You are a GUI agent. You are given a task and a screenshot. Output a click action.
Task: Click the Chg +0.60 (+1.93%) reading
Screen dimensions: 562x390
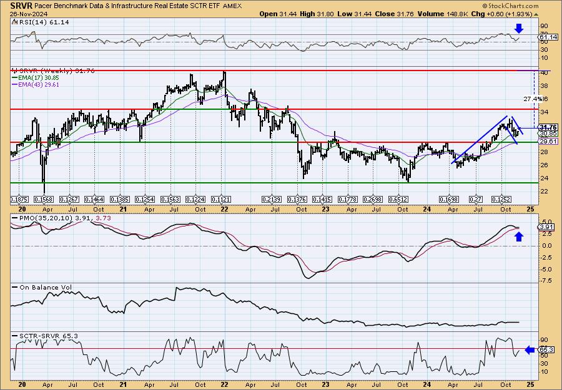[x=501, y=14]
